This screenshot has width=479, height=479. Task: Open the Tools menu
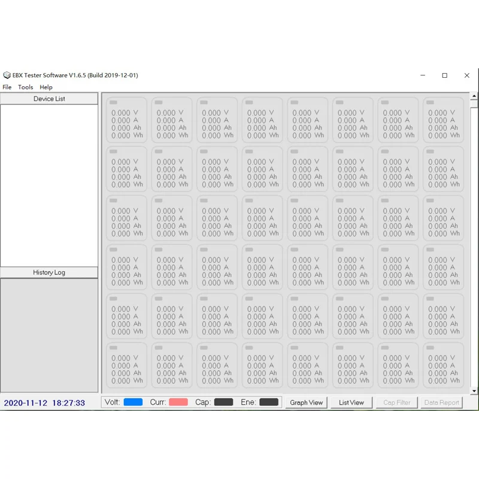click(25, 87)
